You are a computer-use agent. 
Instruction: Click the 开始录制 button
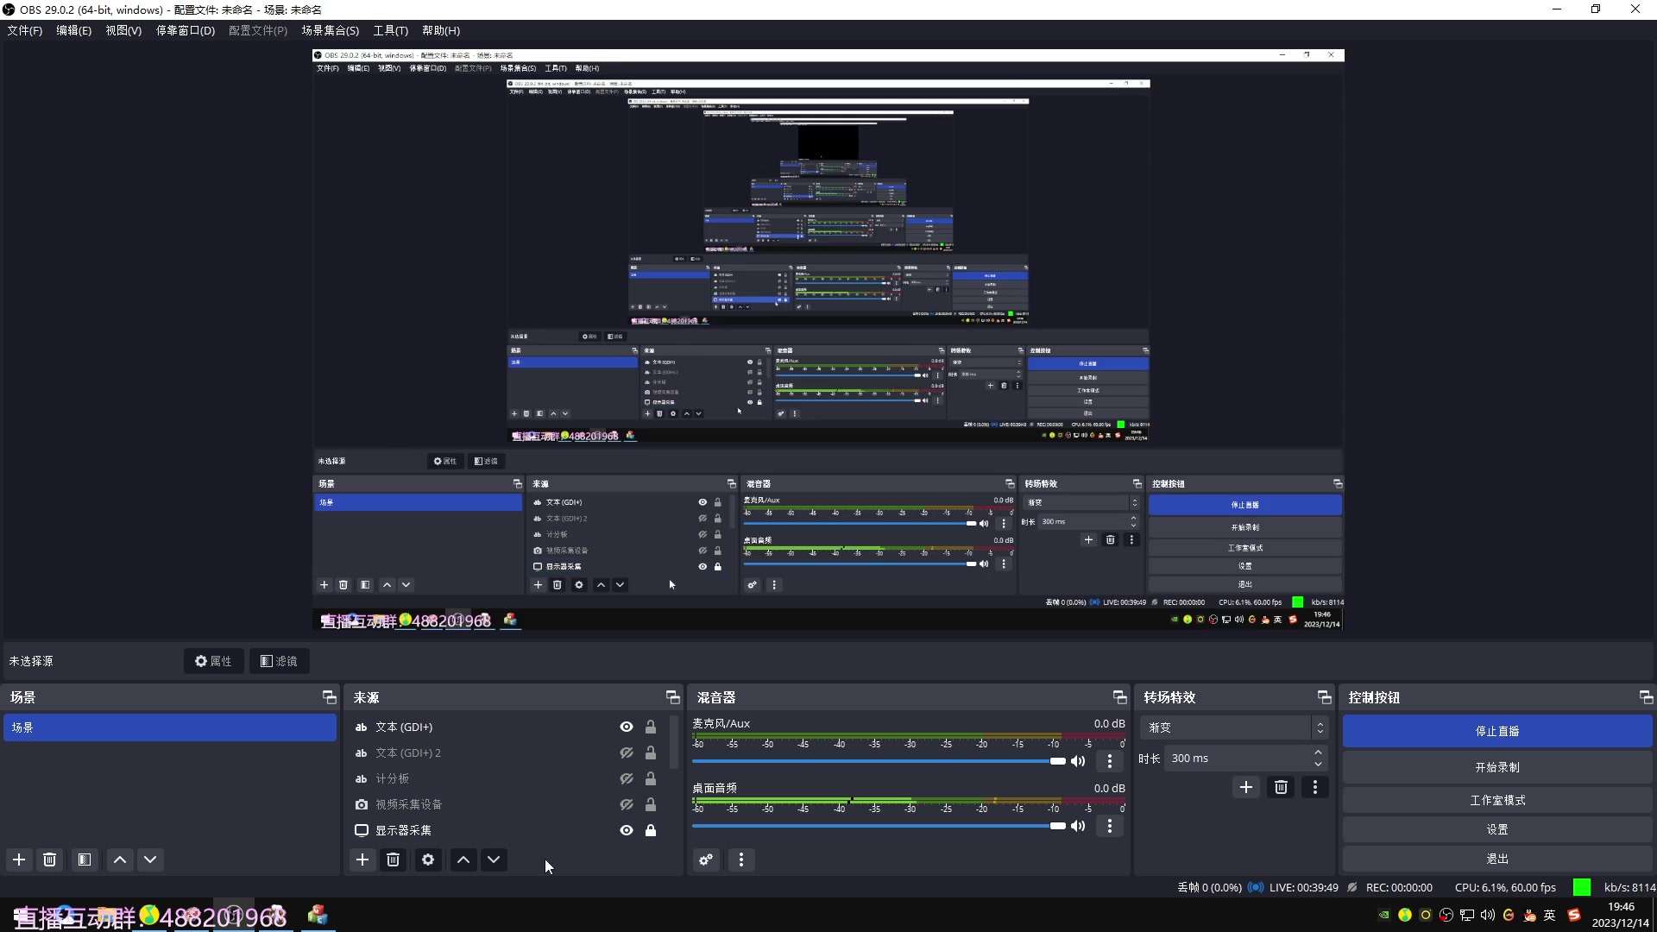(x=1497, y=767)
